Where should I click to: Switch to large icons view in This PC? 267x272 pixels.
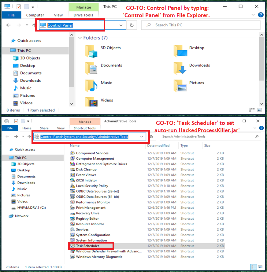(x=259, y=110)
